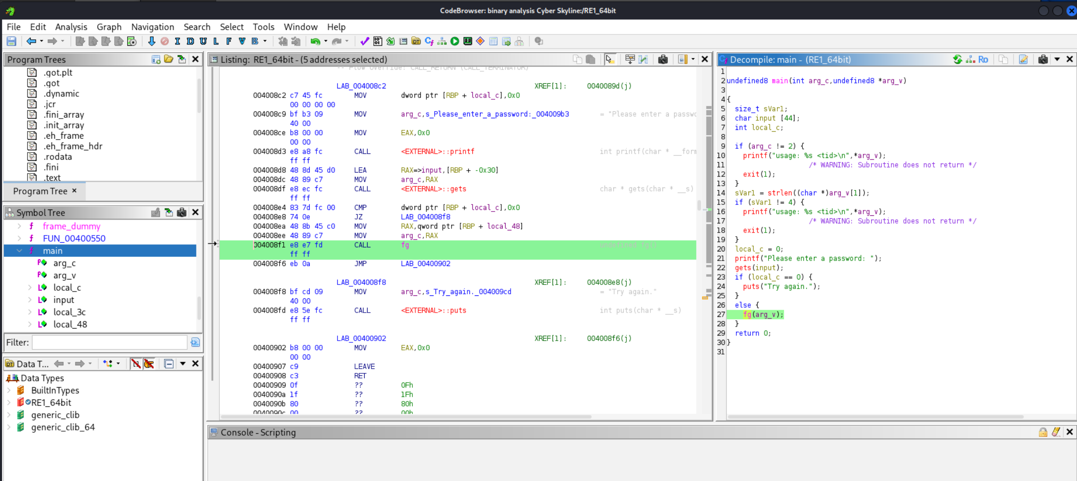Close the Symbol Tree panel
The width and height of the screenshot is (1077, 481).
195,212
